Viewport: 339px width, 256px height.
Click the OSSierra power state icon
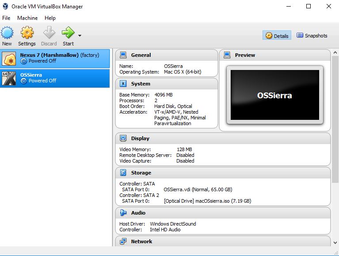point(23,81)
